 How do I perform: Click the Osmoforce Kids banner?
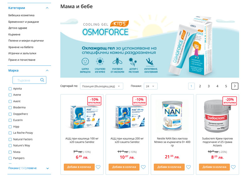tap(150, 46)
